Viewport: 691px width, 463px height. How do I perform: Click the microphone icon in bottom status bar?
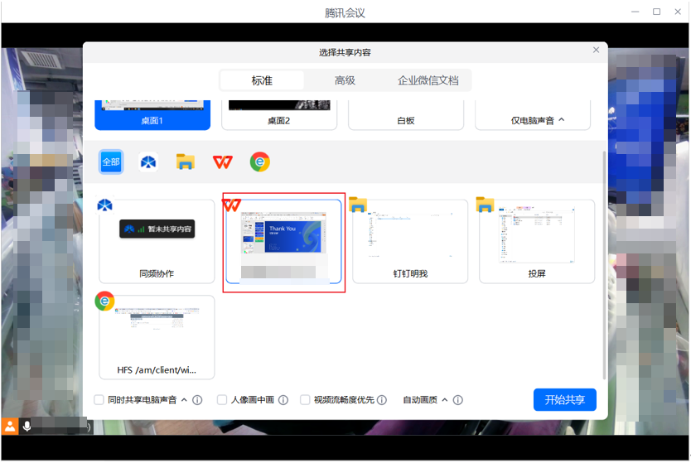click(x=27, y=426)
